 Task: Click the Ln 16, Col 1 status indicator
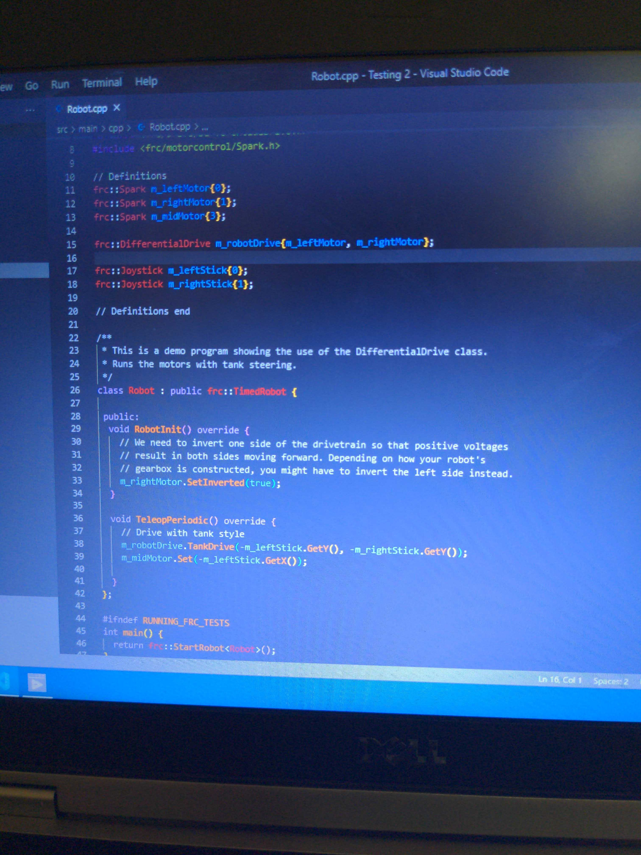(x=559, y=680)
